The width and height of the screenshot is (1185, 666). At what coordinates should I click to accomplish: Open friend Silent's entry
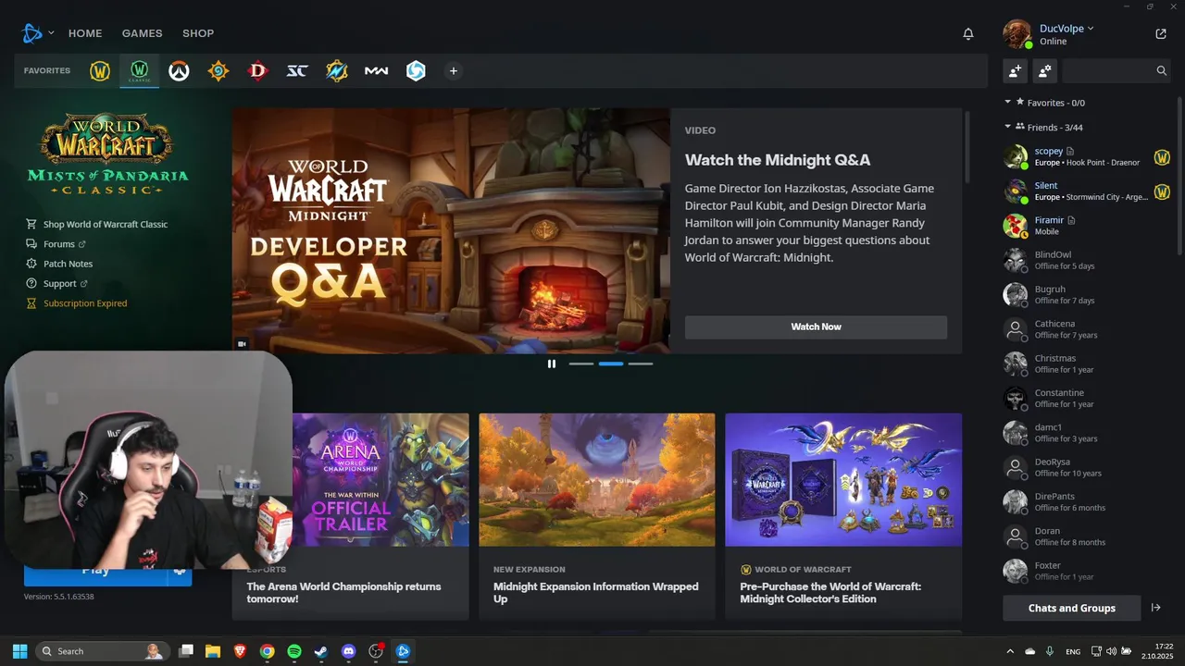(1089, 191)
